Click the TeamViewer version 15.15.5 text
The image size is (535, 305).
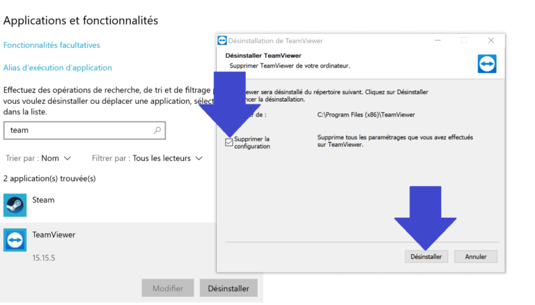point(44,258)
